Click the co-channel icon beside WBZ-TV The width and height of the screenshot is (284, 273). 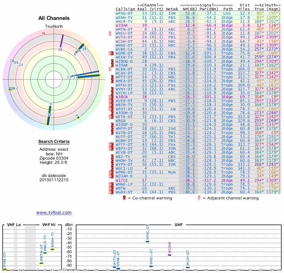[112, 156]
